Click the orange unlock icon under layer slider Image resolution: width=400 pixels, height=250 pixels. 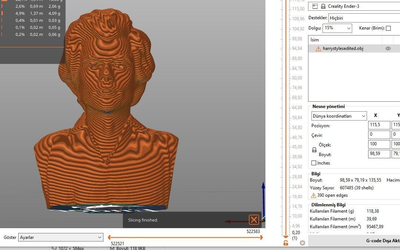[x=286, y=243]
